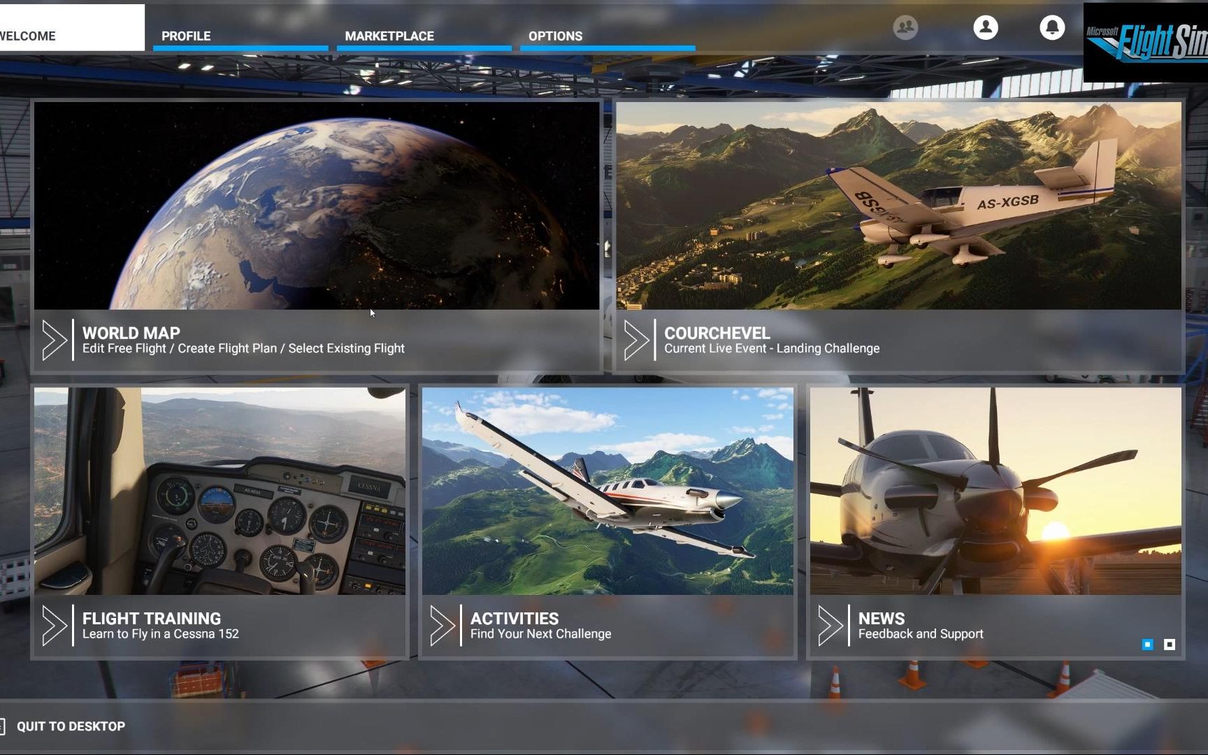Click the Activities mountain plane image

(x=607, y=491)
